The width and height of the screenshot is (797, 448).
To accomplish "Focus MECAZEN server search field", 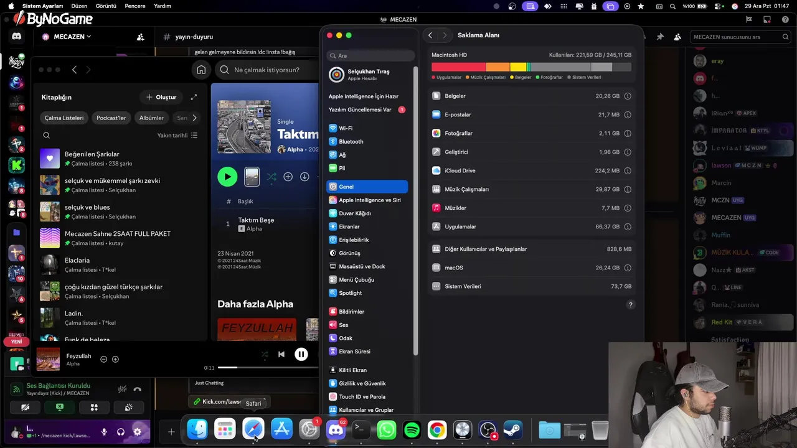I will pyautogui.click(x=741, y=37).
